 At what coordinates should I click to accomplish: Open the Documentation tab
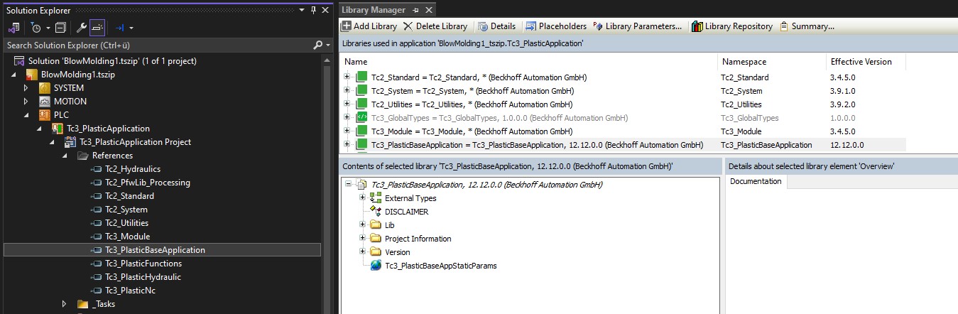click(756, 182)
